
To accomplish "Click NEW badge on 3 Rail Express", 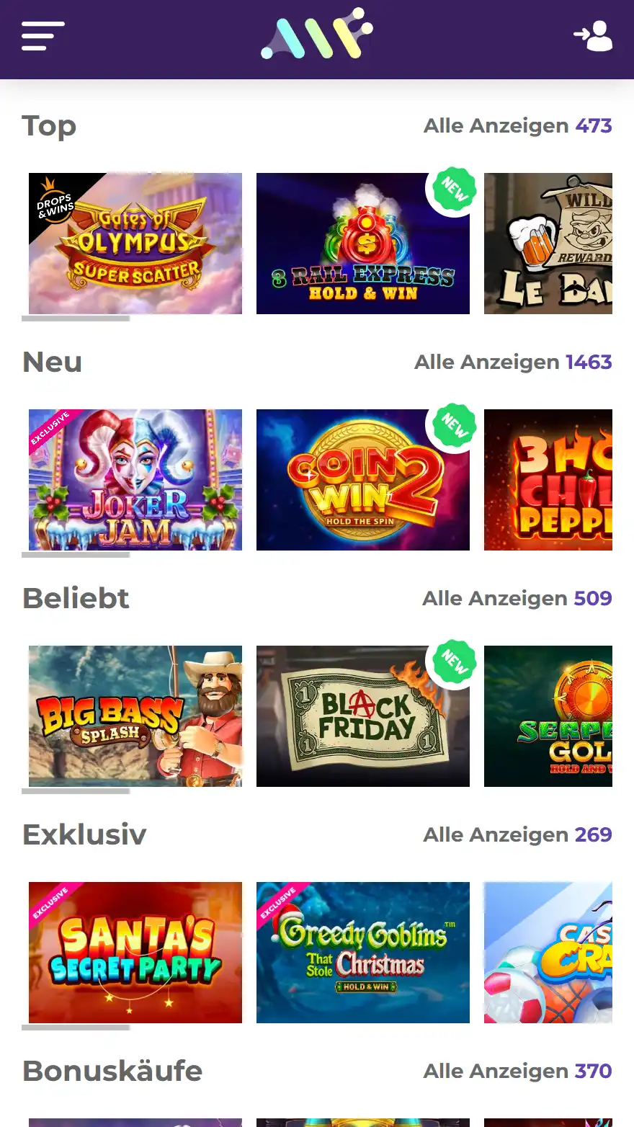I will tap(455, 190).
